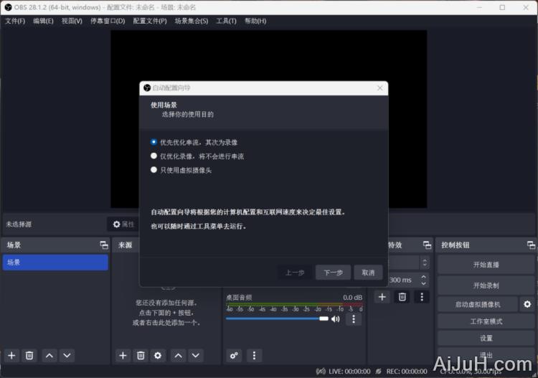Add a new source with the plus icon
The width and height of the screenshot is (538, 378).
pyautogui.click(x=123, y=355)
